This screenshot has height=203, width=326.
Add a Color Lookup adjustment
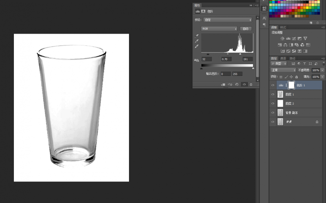point(308,45)
